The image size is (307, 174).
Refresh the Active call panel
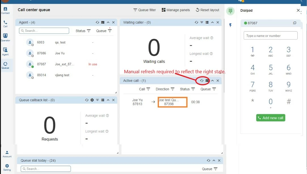202,81
